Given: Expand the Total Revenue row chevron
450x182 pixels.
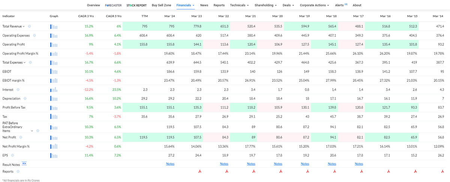Looking at the screenshot, I should (24, 27).
